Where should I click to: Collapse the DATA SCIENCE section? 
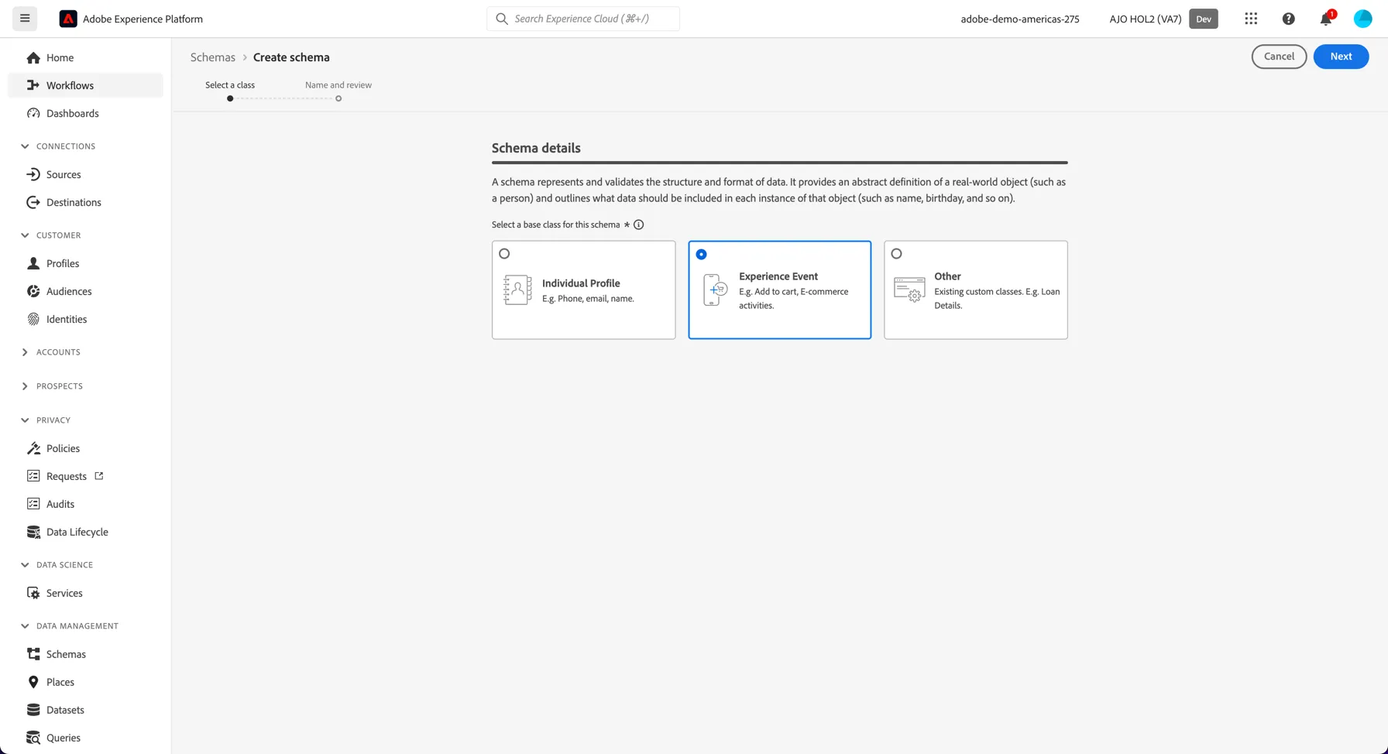pyautogui.click(x=25, y=565)
